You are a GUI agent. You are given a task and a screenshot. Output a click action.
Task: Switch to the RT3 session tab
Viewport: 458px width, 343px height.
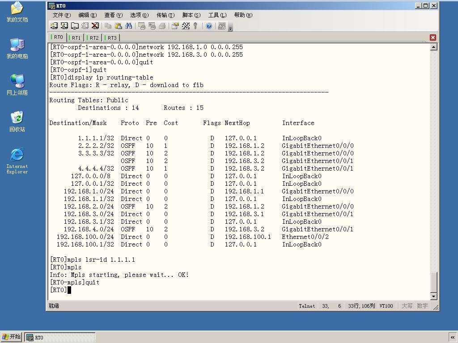pos(111,38)
